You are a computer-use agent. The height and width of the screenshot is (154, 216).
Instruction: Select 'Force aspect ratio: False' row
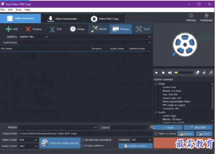pyautogui.click(x=176, y=102)
